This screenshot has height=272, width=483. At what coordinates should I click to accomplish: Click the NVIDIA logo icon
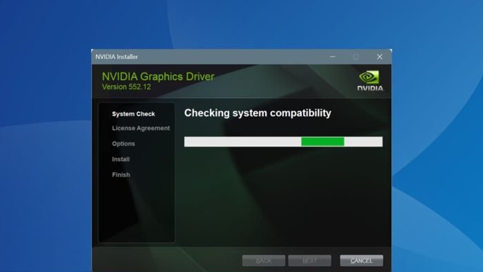pos(370,81)
